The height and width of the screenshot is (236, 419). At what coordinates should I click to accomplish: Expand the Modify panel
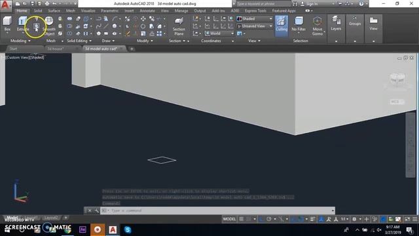(145, 41)
